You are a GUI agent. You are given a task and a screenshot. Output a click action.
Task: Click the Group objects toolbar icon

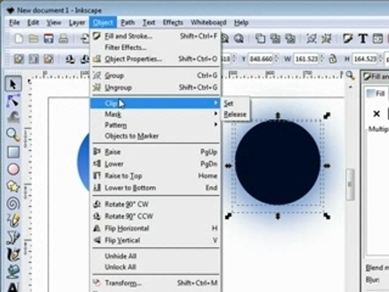point(311,39)
